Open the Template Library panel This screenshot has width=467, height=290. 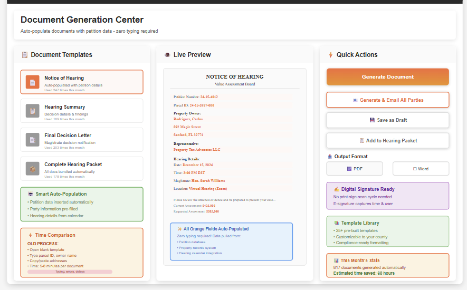[x=387, y=231]
